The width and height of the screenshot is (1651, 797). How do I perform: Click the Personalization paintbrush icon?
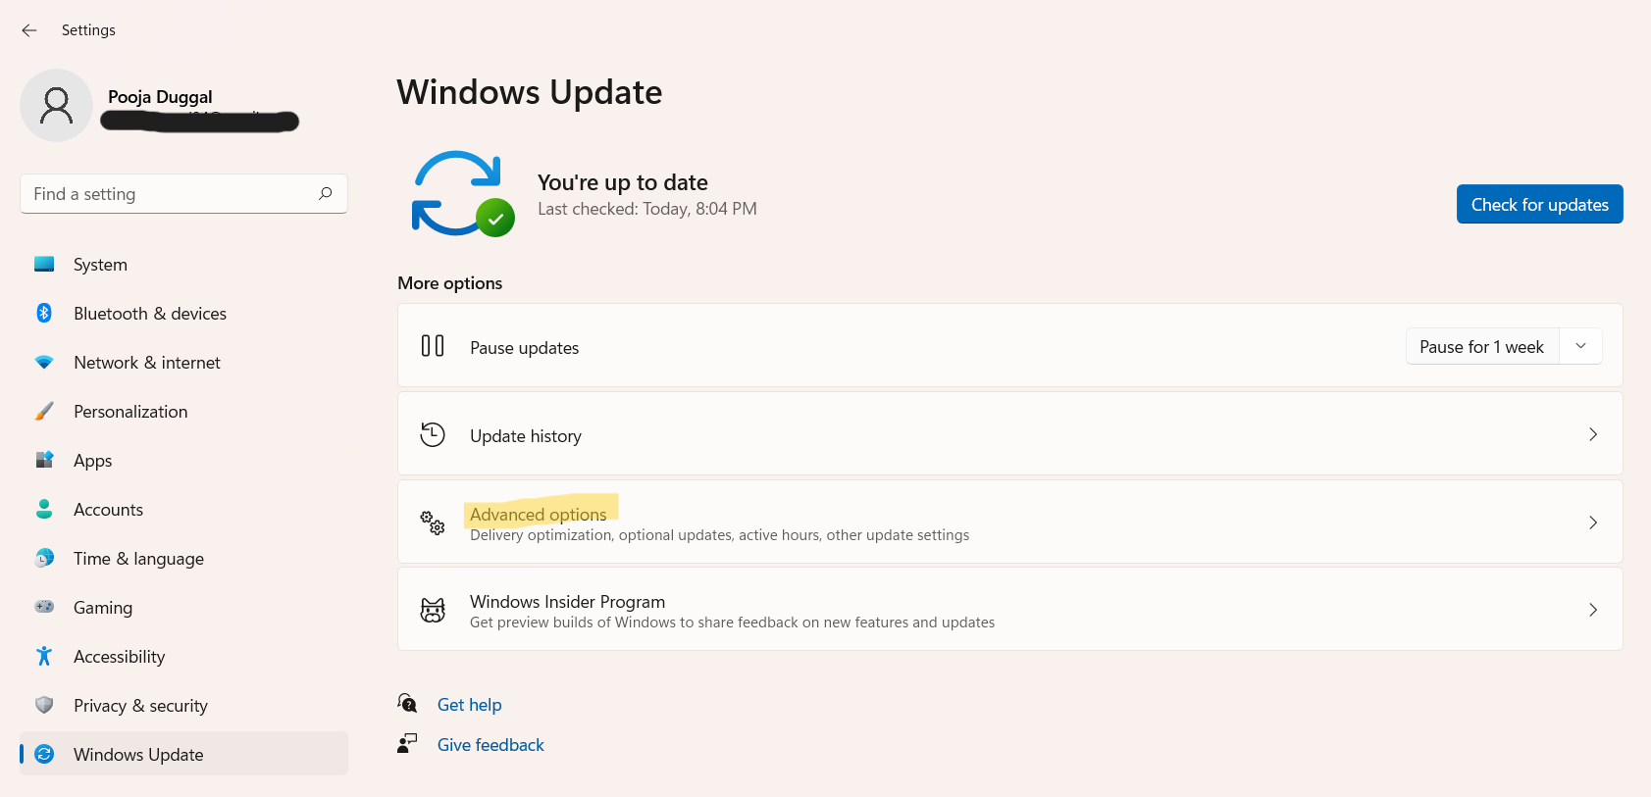(44, 411)
